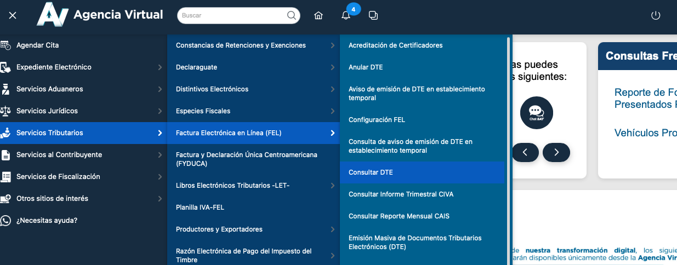Click the Otros sitios de interés icon

click(x=5, y=199)
